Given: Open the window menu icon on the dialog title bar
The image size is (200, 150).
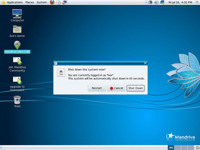Looking at the screenshot, I should [56, 63].
